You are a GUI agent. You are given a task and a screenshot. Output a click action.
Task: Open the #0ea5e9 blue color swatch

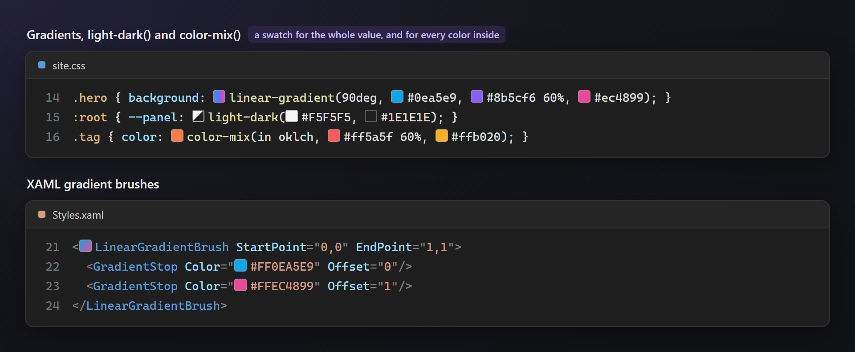tap(397, 96)
